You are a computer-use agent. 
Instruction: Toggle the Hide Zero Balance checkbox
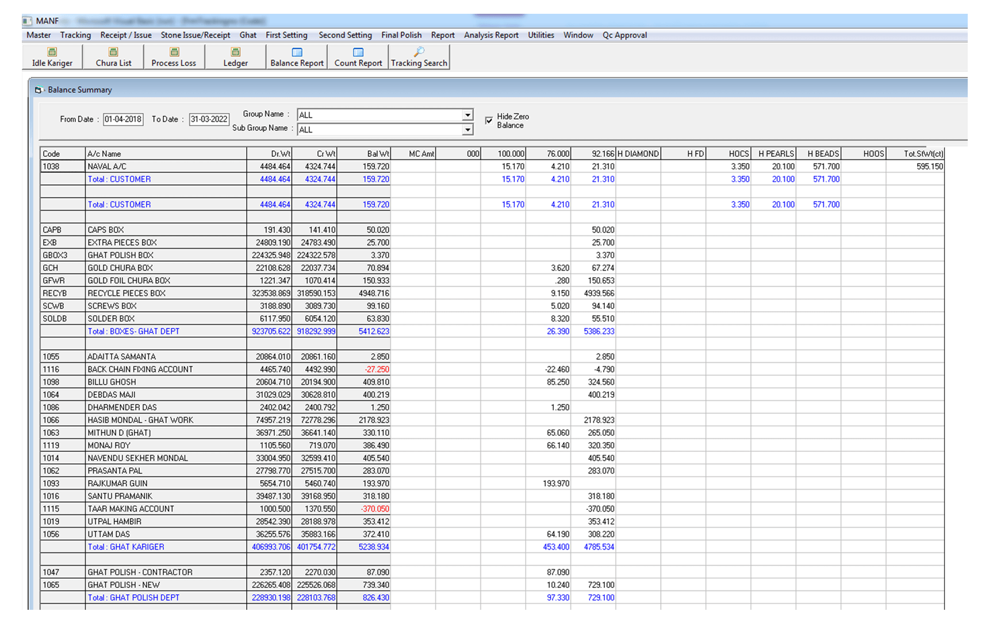click(489, 121)
